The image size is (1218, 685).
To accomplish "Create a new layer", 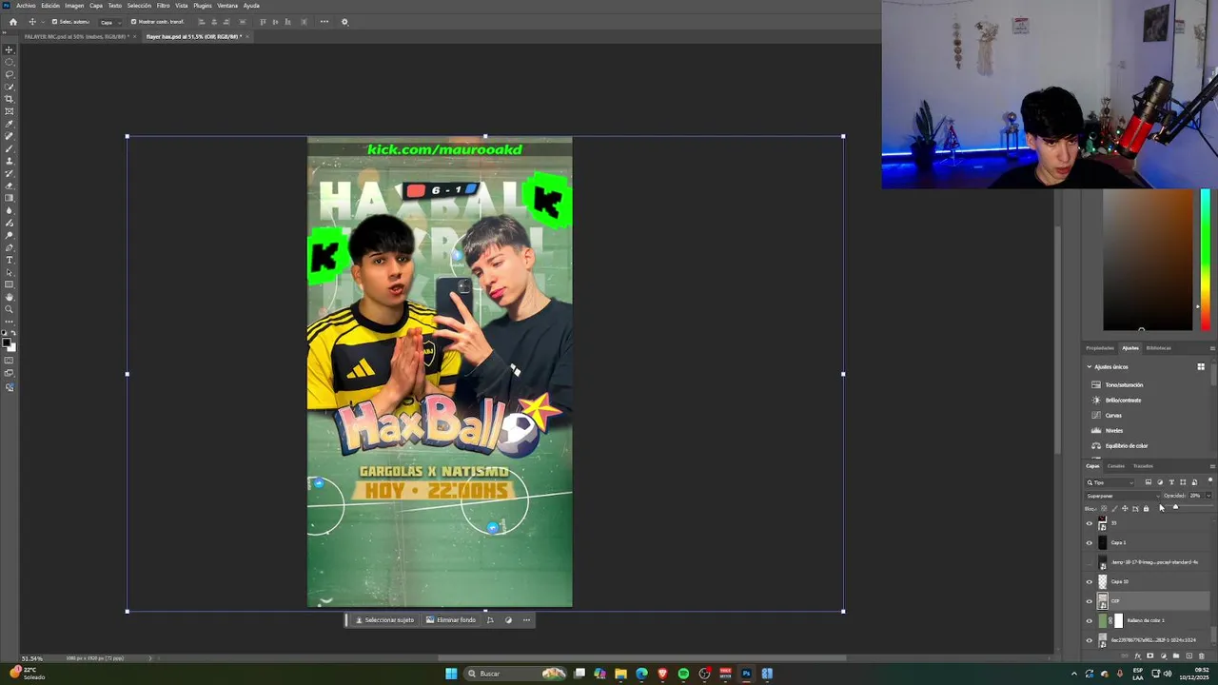I will (1189, 656).
